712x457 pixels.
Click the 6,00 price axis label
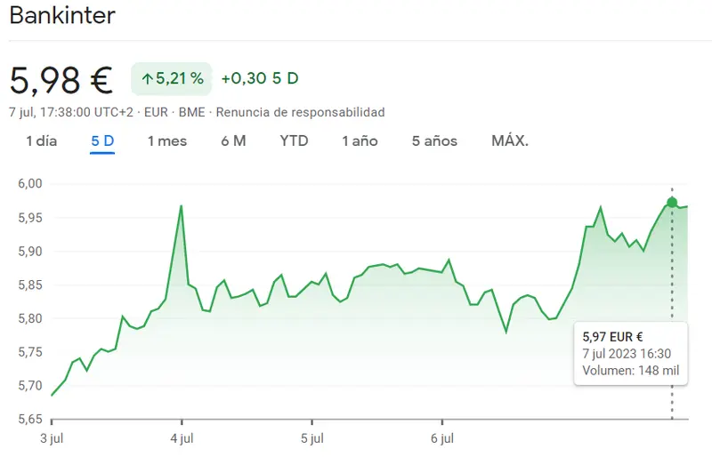point(30,184)
